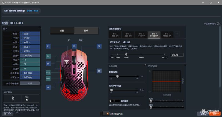Click the Edit lighting settings label
This screenshot has height=117, width=222.
coord(15,11)
